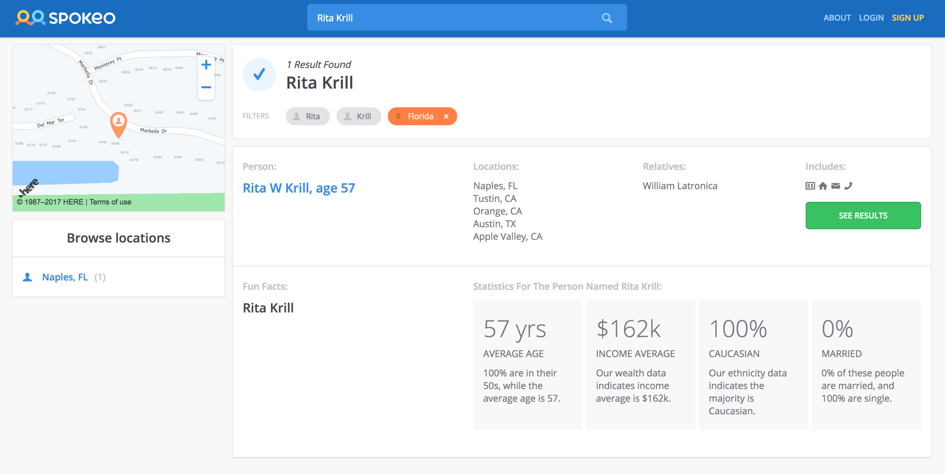Open the Login menu item
This screenshot has height=475, width=945.
coord(871,18)
